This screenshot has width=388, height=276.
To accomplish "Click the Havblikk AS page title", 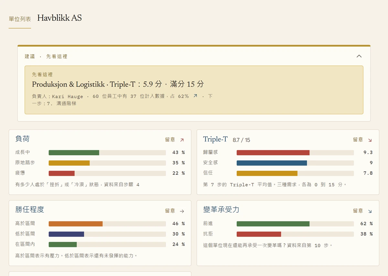I will coord(59,18).
